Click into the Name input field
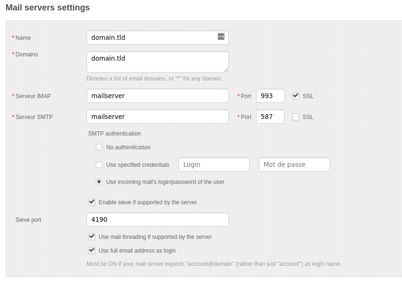This screenshot has width=402, height=291. (x=152, y=37)
